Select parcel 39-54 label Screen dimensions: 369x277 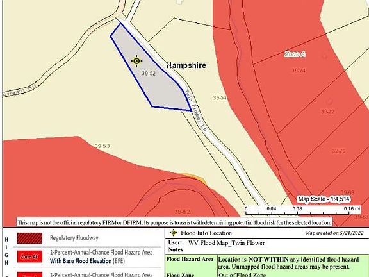point(220,97)
